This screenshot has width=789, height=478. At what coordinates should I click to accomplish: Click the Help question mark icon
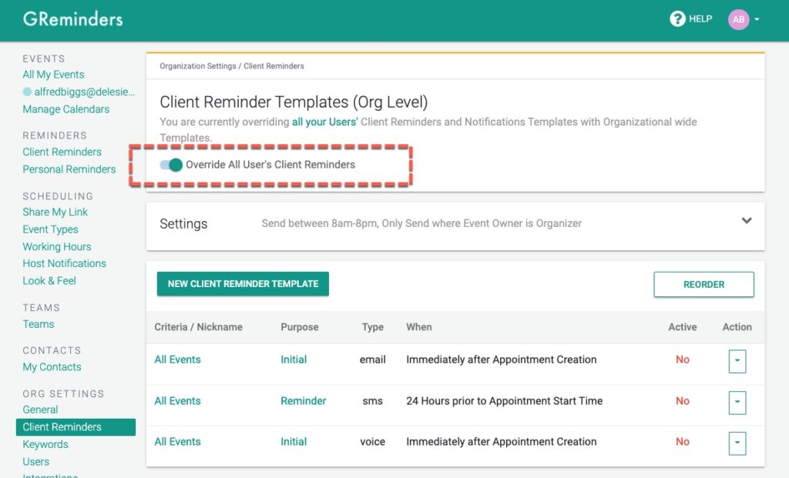pyautogui.click(x=677, y=19)
